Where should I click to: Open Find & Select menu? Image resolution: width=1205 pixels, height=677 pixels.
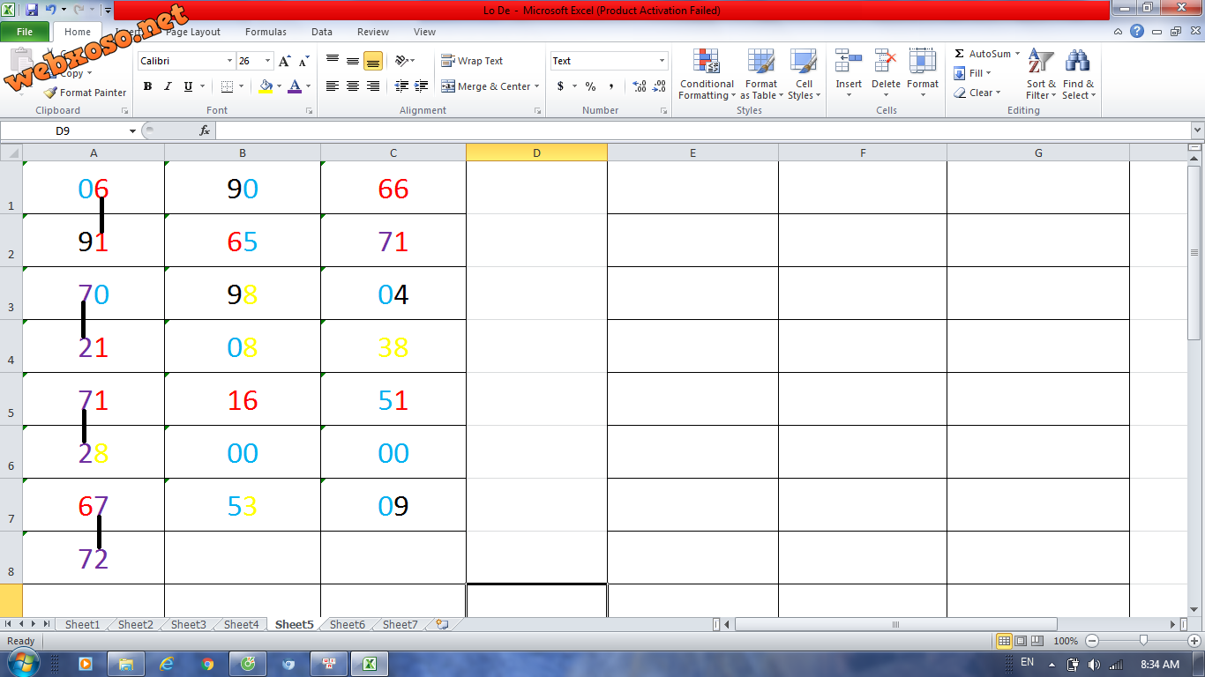coord(1078,74)
